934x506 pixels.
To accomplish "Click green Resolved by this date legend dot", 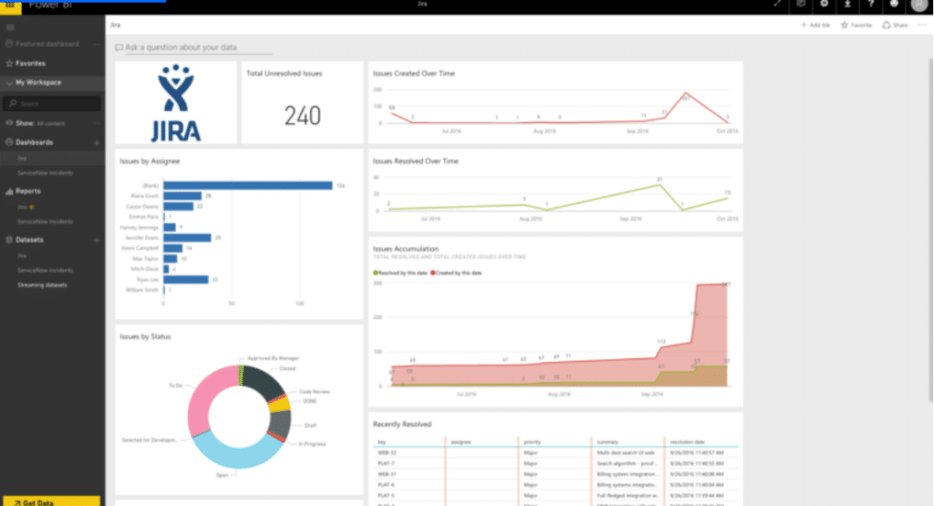I will pyautogui.click(x=375, y=274).
